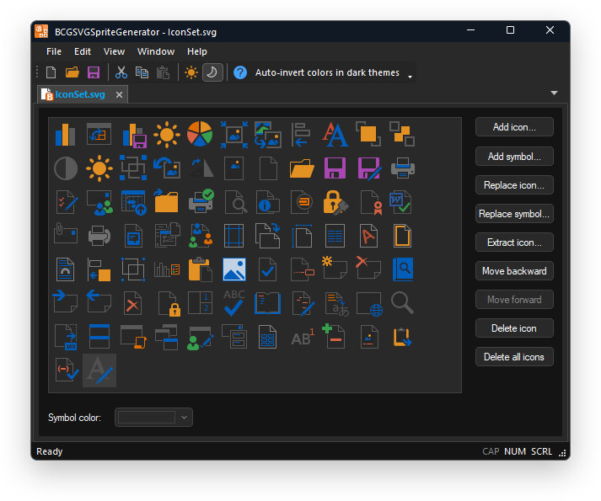
Task: Click the Paste toolbar icon
Action: click(163, 72)
